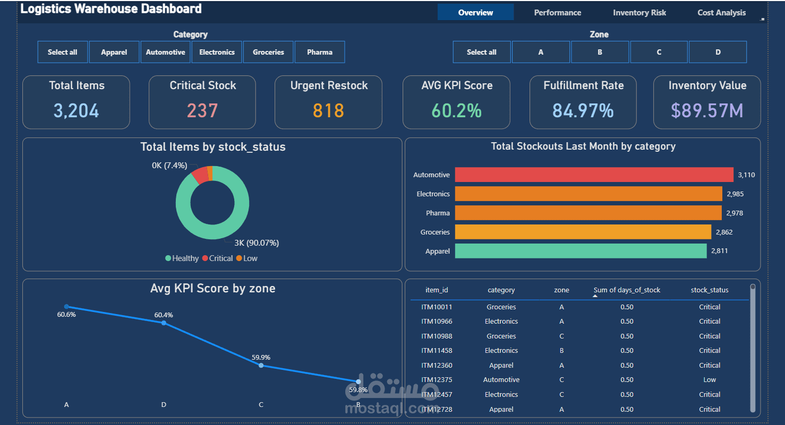785x425 pixels.
Task: Select ITM10011 in the table
Action: pyautogui.click(x=437, y=307)
